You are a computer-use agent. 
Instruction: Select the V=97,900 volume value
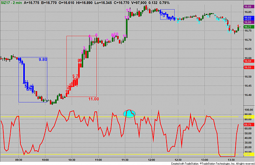[138, 3]
